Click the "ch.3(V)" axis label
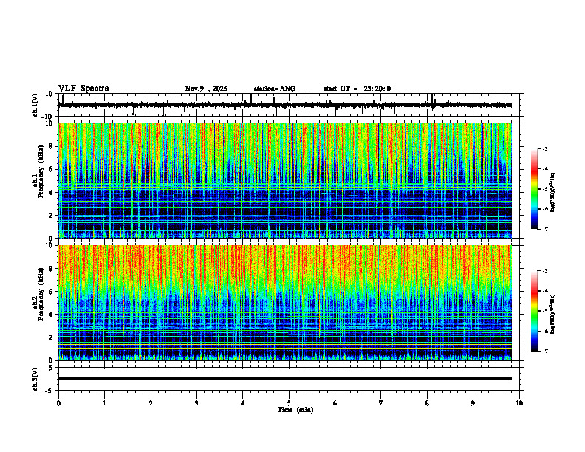The height and width of the screenshot is (452, 585). (x=35, y=379)
